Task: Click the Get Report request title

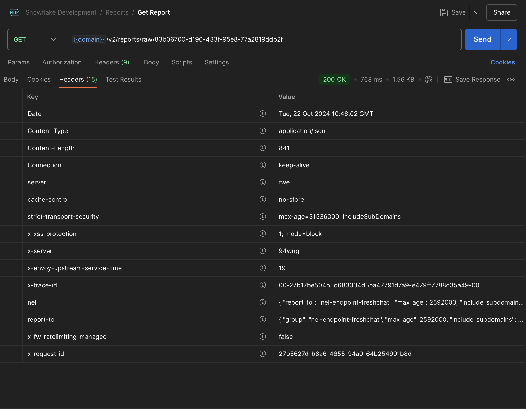Action: pyautogui.click(x=154, y=12)
